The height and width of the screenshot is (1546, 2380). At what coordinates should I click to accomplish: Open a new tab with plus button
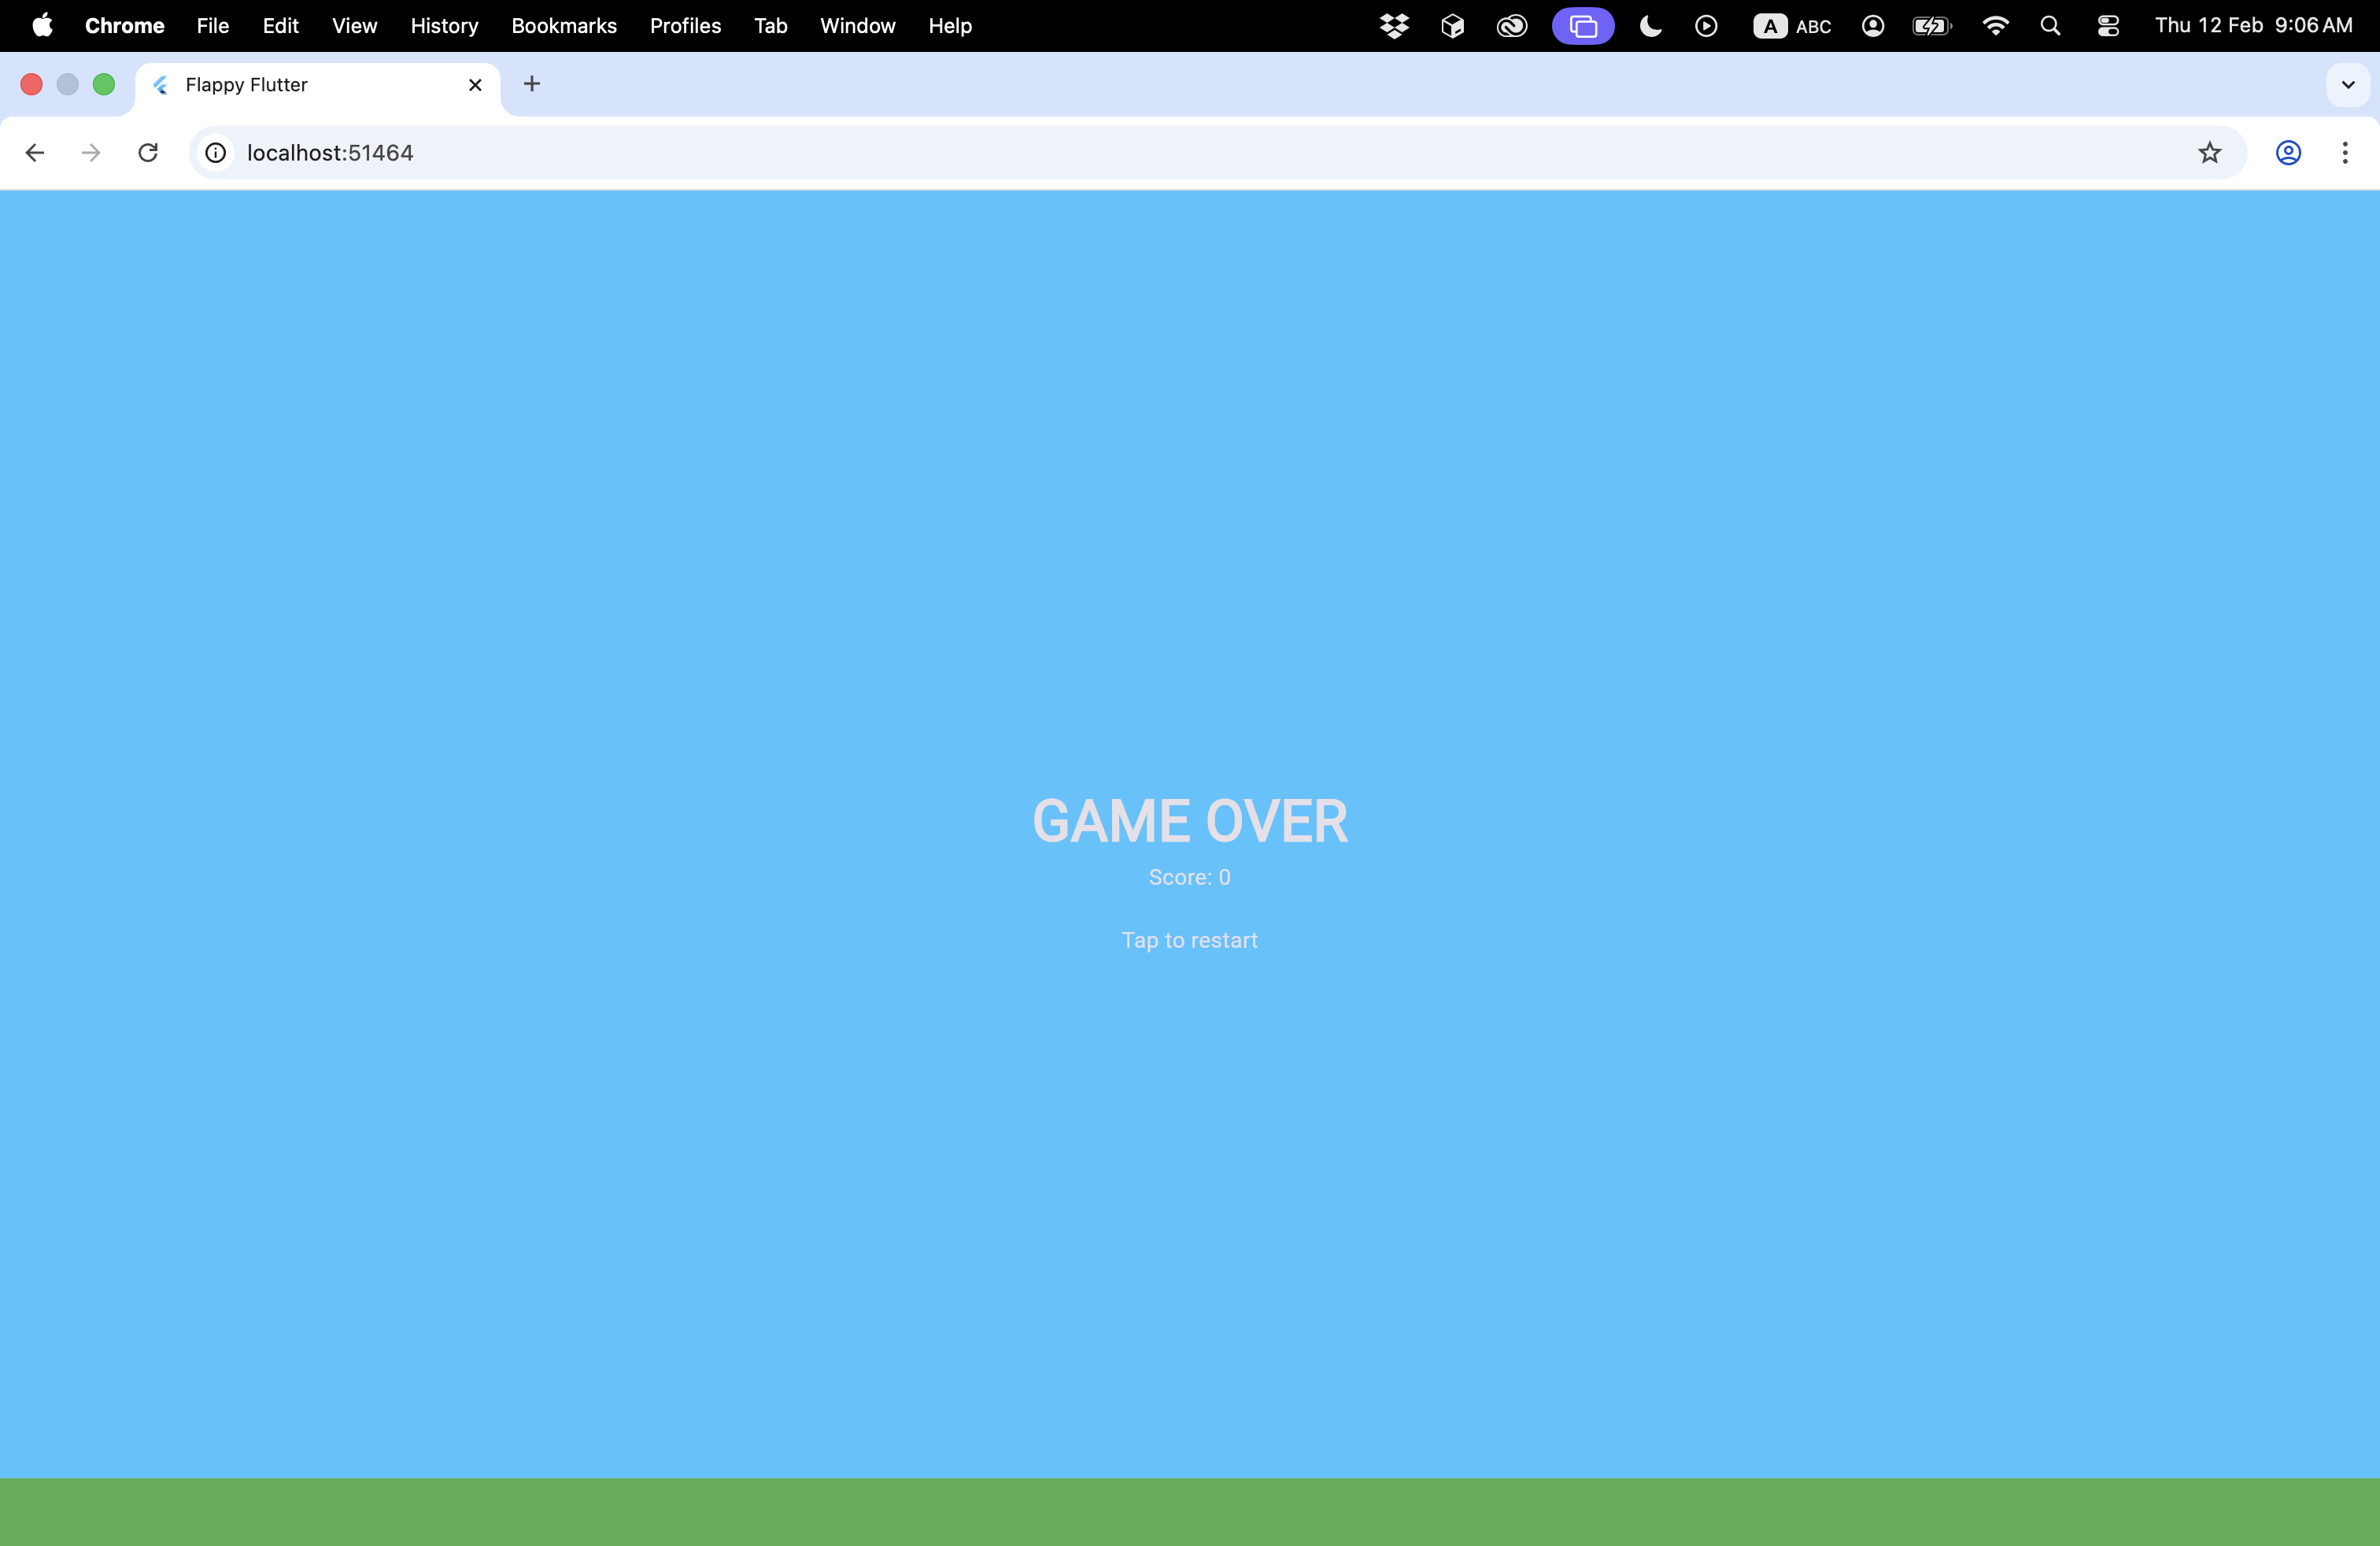click(532, 84)
